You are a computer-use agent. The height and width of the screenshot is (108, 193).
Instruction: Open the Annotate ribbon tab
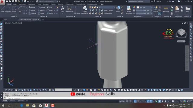(x=22, y=4)
